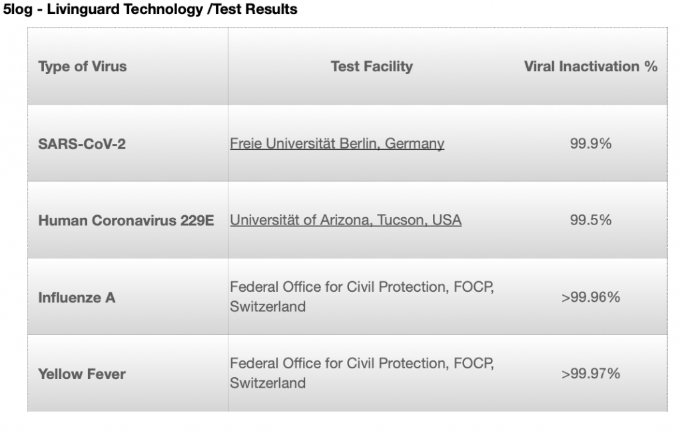The height and width of the screenshot is (437, 682).
Task: Click the word Switzerland in Yellow Fever row
Action: 268,384
